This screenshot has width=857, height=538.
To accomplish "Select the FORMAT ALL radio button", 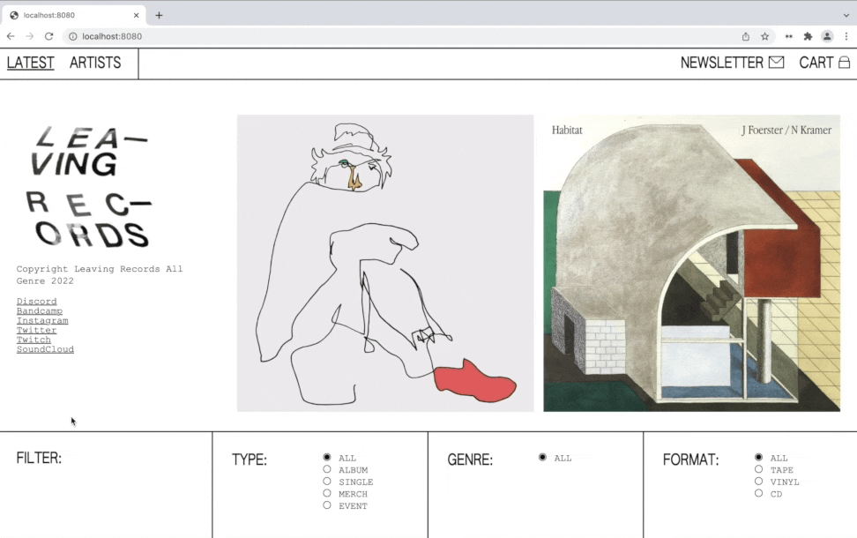I will pos(758,457).
